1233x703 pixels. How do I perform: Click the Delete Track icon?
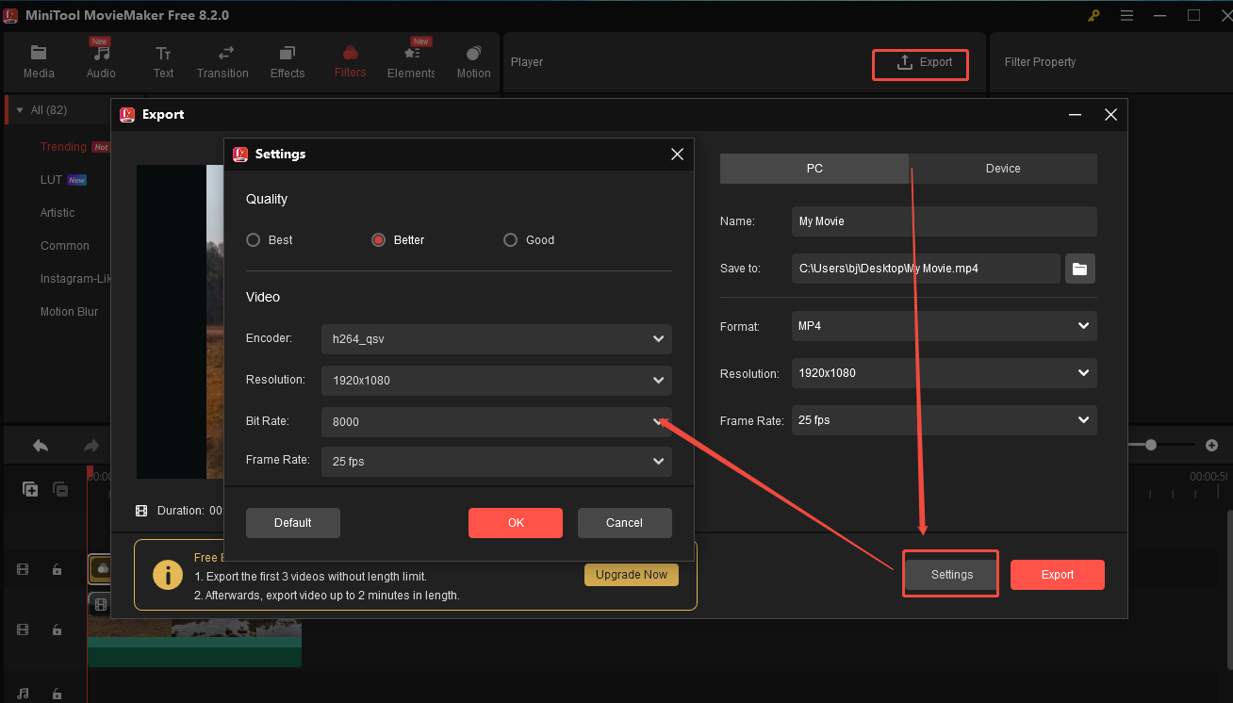(60, 489)
